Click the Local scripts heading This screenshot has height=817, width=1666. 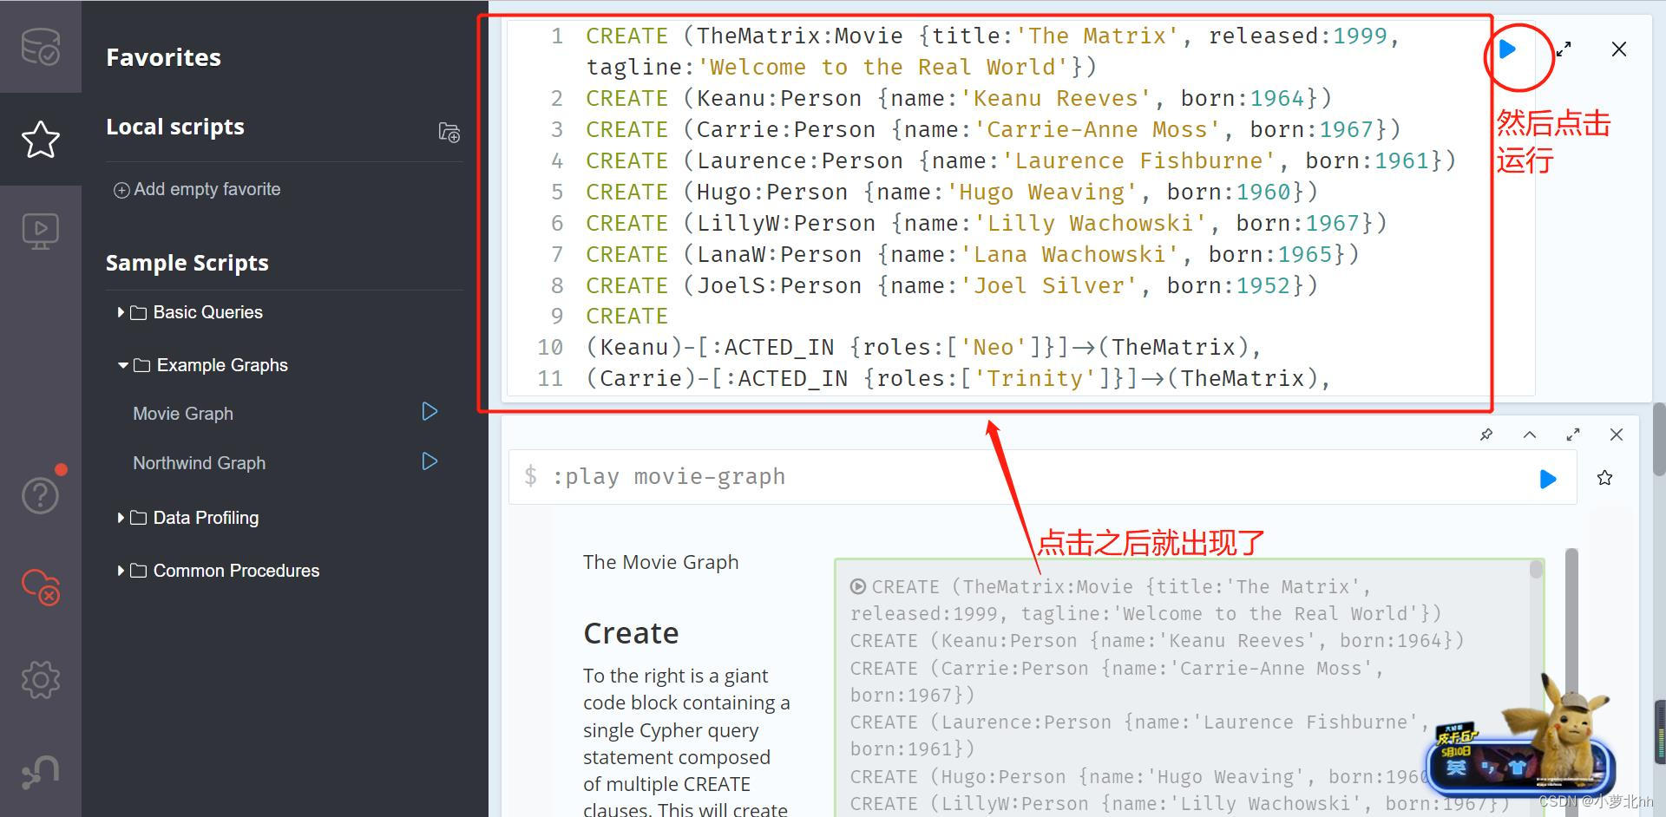(175, 127)
